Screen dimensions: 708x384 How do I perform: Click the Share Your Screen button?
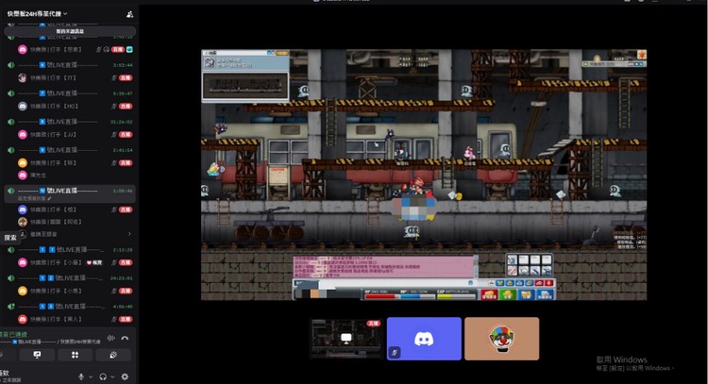(37, 355)
